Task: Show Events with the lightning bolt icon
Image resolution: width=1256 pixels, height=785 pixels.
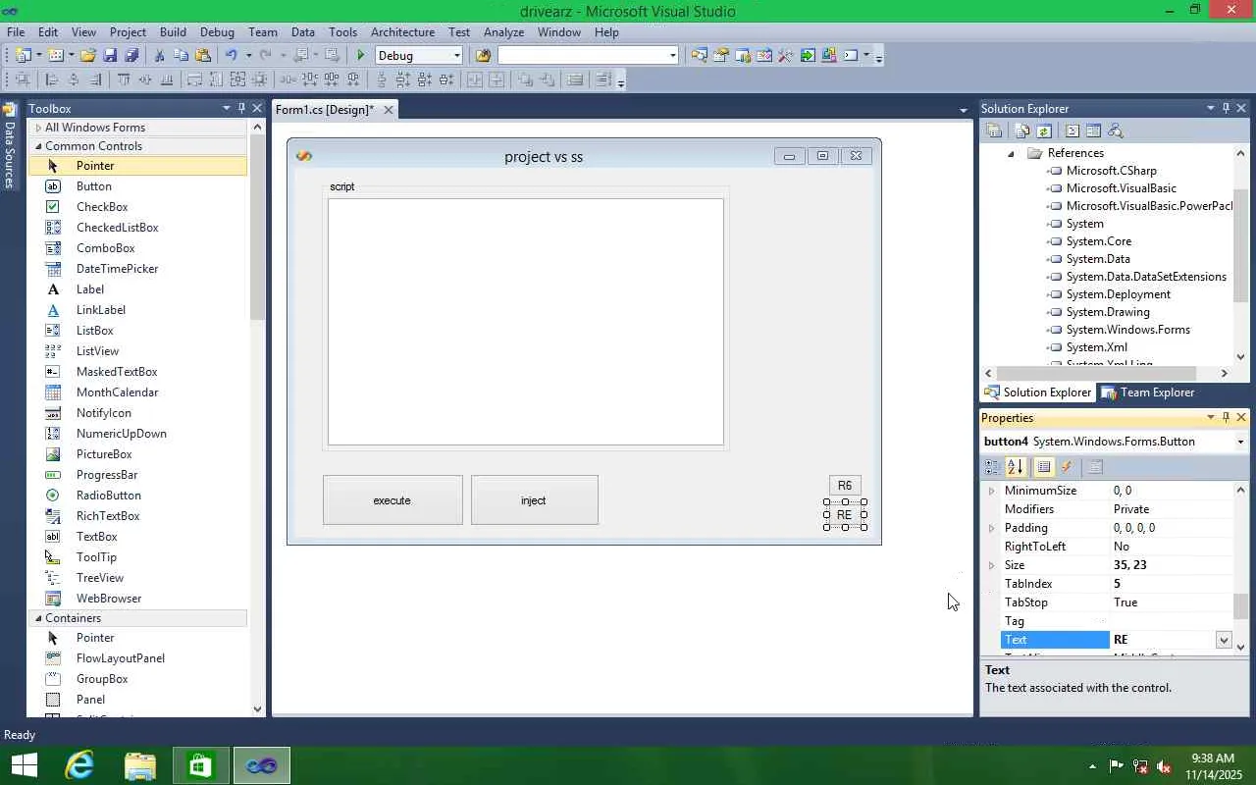Action: pos(1067,467)
